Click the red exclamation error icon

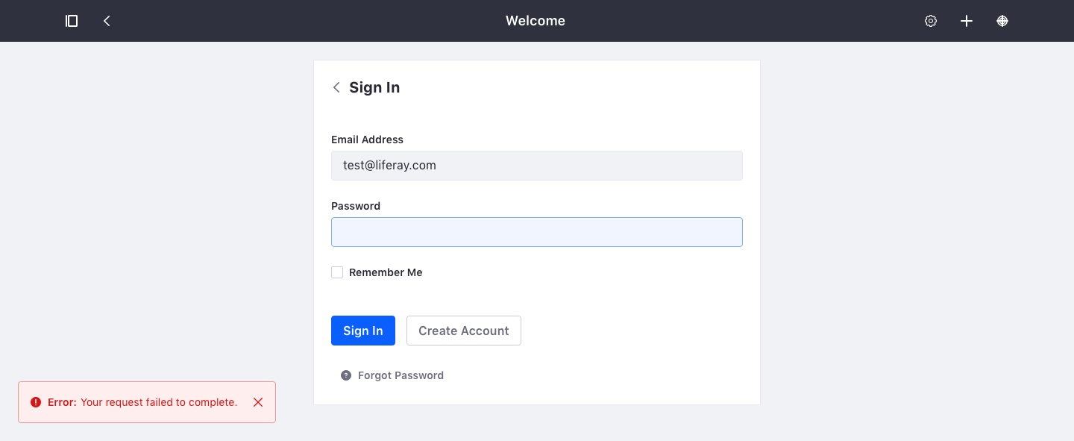[x=36, y=402]
